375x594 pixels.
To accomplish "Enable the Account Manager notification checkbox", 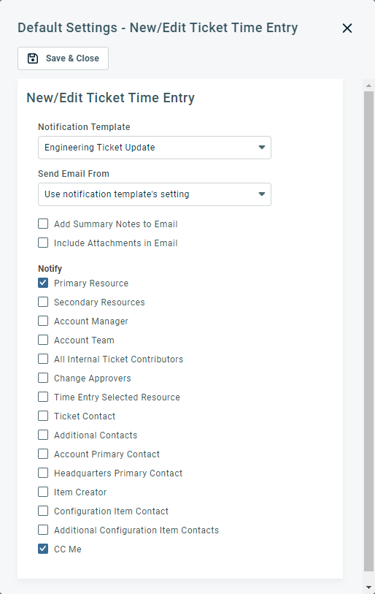I will pyautogui.click(x=43, y=321).
